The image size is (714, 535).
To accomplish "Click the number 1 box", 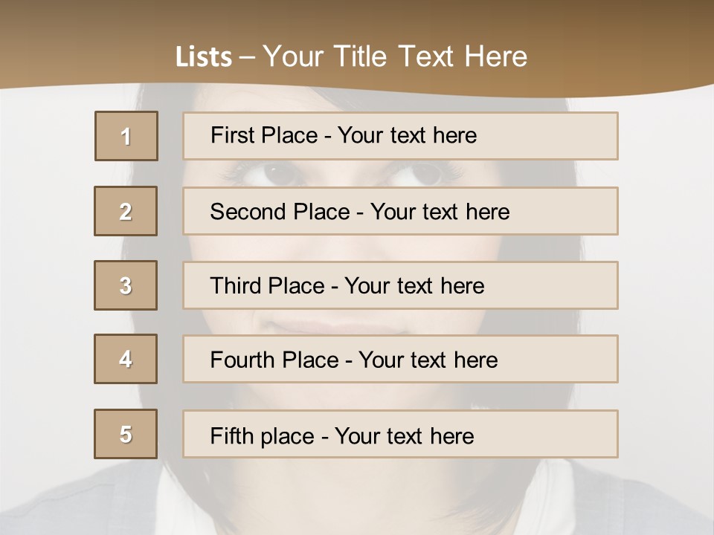I will tap(126, 136).
